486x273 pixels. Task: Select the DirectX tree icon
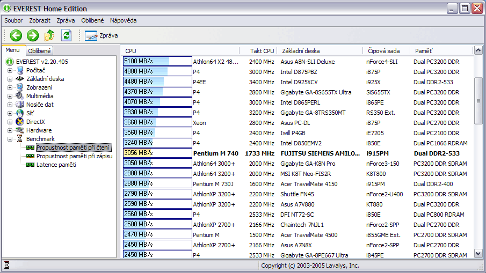20,122
